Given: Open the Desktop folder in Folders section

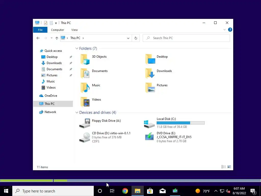Looking at the screenshot, I should coord(150,59).
